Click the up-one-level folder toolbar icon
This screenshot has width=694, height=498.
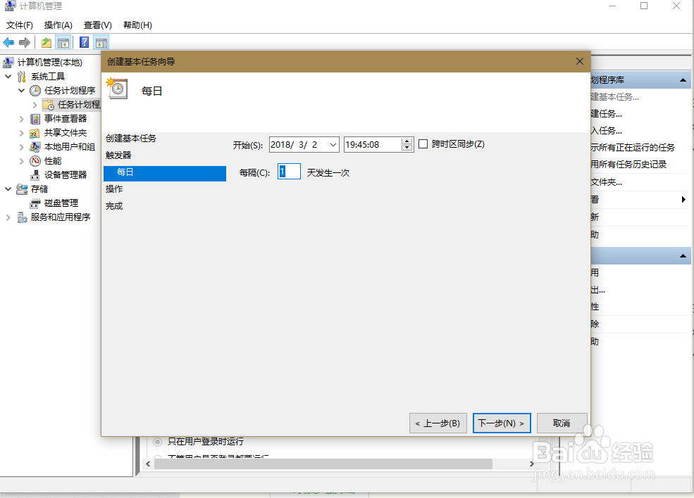46,41
